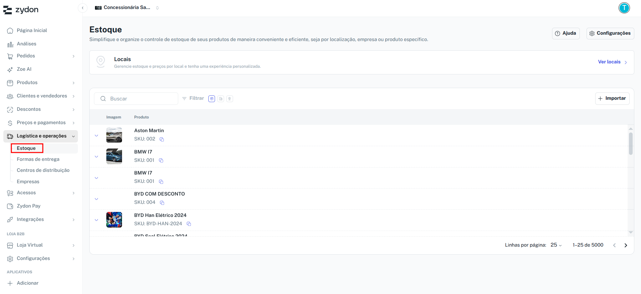Copy the BYD-HAN-2024 SKU
The width and height of the screenshot is (641, 294).
point(189,224)
